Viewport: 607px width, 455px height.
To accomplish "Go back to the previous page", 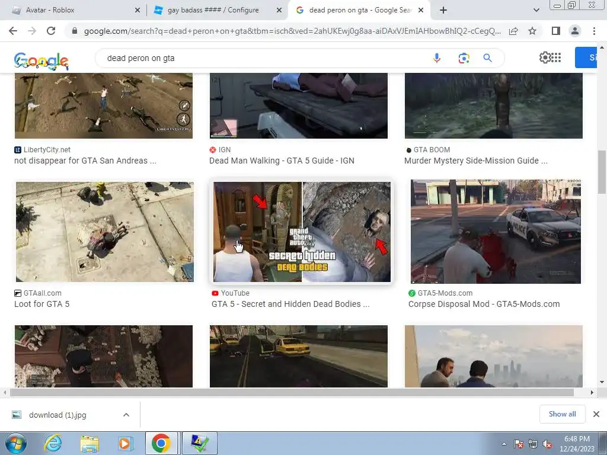I will (13, 31).
